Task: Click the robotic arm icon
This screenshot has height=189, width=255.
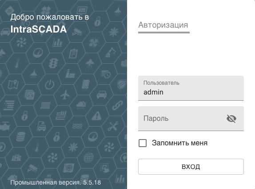Action: pyautogui.click(x=111, y=52)
